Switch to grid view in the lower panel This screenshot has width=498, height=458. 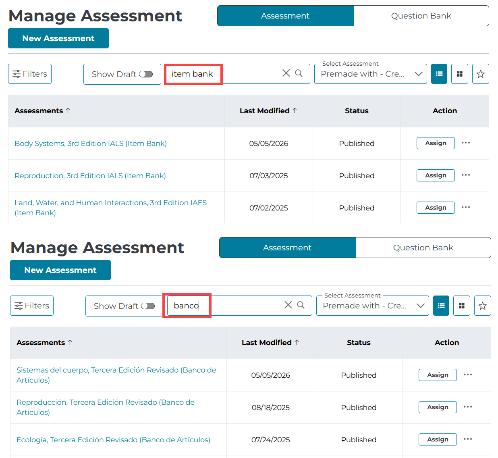pyautogui.click(x=462, y=306)
